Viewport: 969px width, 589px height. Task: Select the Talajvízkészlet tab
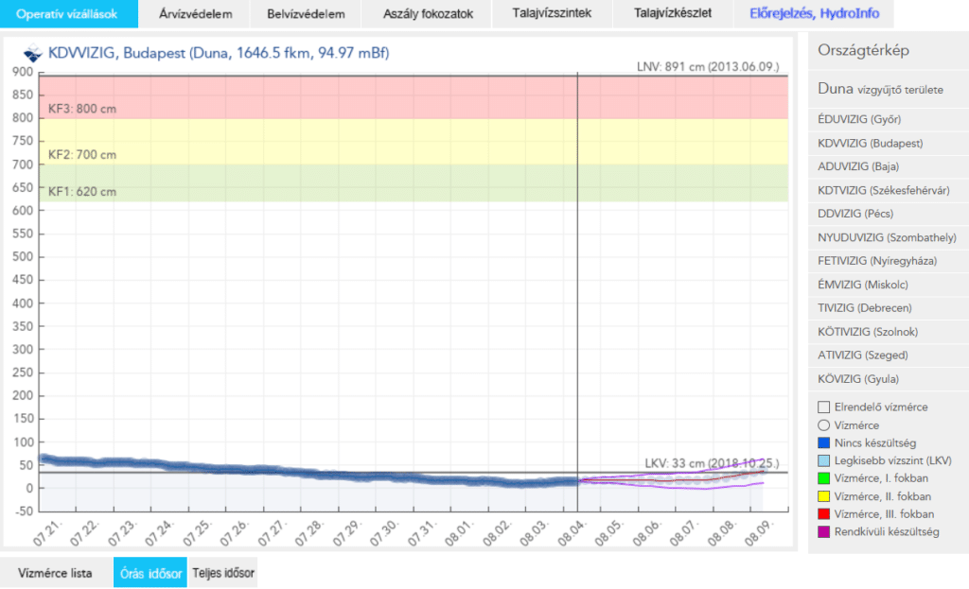pyautogui.click(x=673, y=13)
